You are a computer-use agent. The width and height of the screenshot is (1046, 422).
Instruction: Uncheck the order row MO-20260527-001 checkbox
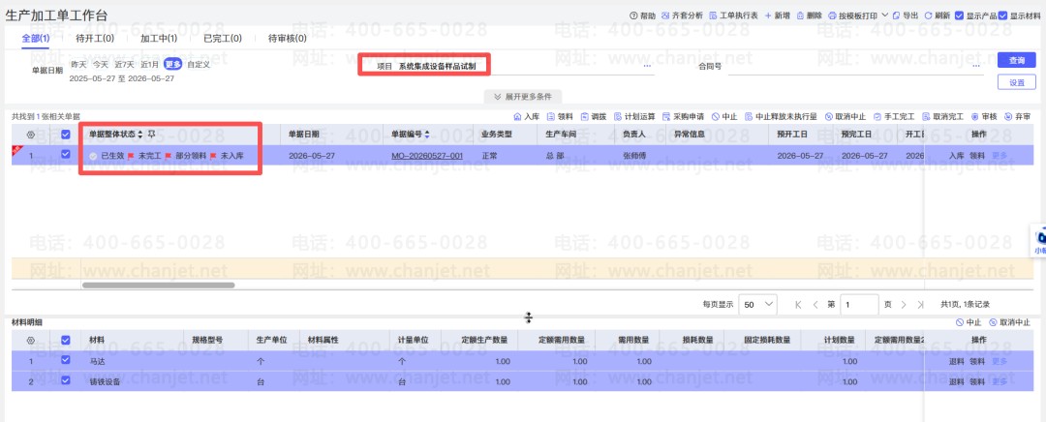(x=66, y=155)
